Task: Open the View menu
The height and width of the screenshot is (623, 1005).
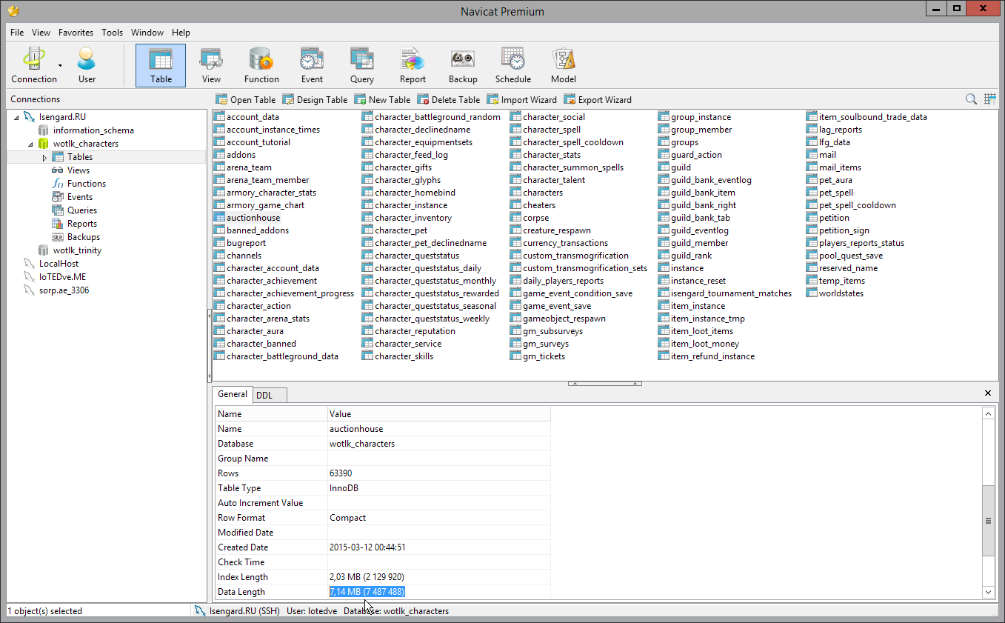Action: tap(41, 33)
